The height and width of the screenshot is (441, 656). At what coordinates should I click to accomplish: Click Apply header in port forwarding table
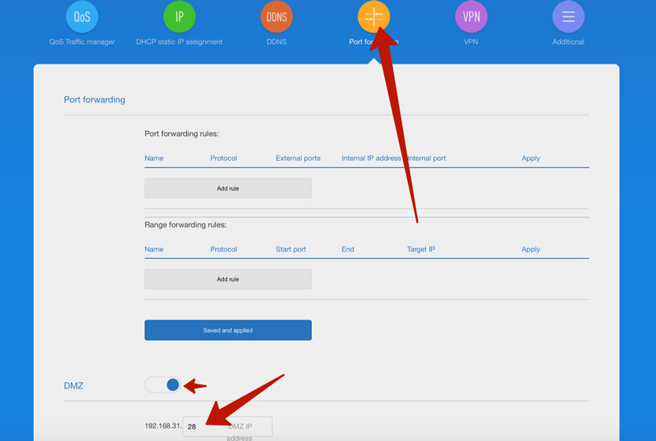click(530, 158)
